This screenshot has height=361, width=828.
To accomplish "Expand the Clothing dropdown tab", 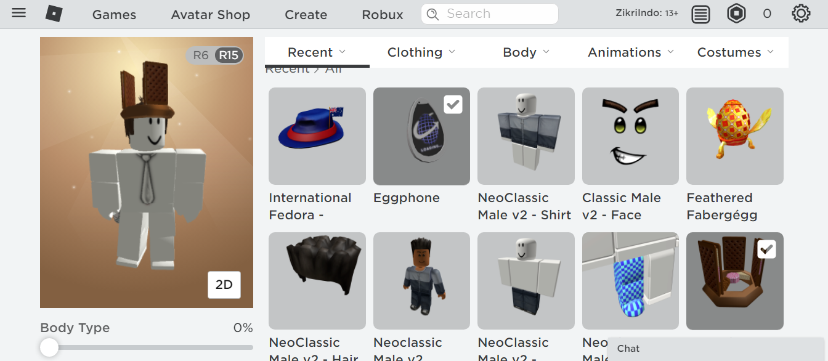I will click(421, 52).
